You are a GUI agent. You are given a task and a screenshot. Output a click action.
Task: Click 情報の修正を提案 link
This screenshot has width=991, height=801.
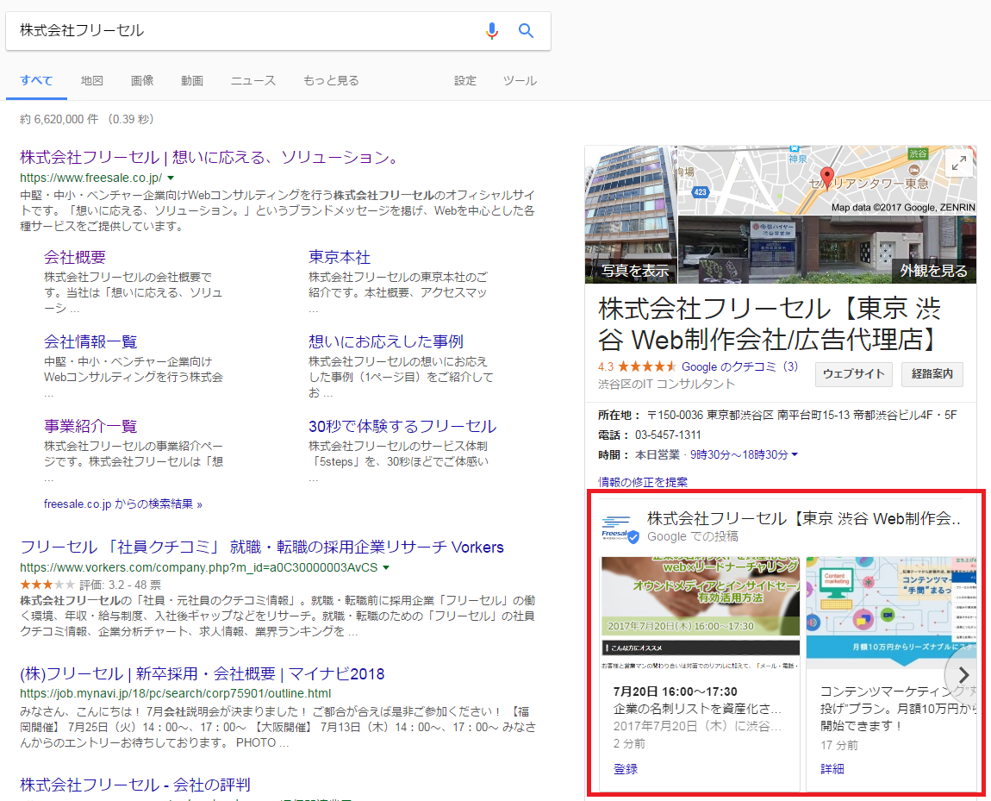(643, 482)
